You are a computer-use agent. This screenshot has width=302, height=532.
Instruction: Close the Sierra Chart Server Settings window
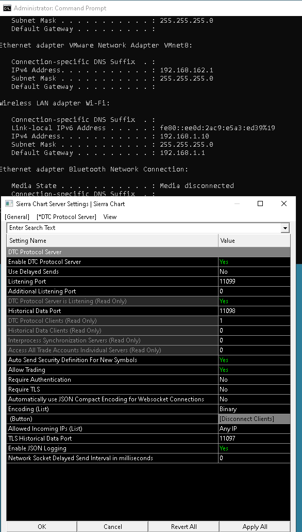pyautogui.click(x=284, y=204)
